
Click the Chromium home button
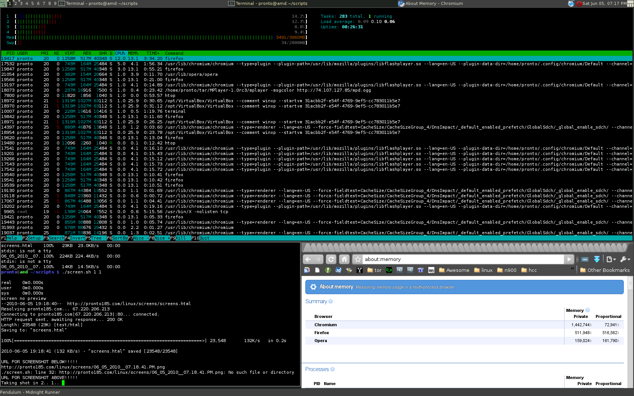point(344,259)
